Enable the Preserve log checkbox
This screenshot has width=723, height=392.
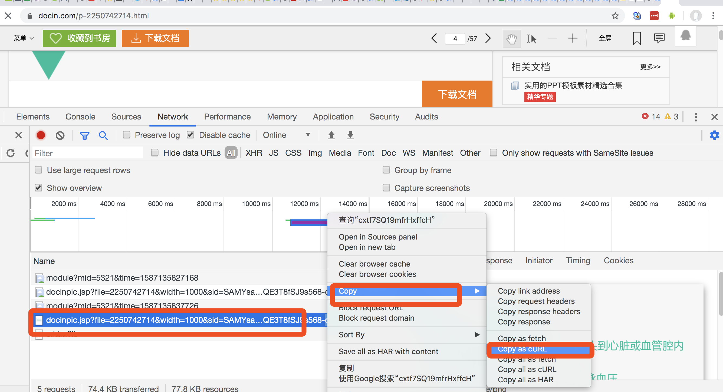(x=127, y=135)
